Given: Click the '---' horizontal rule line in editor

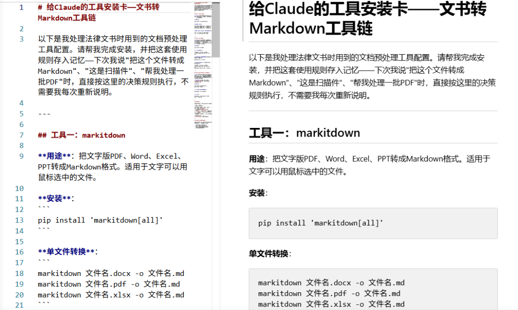Looking at the screenshot, I should [x=44, y=114].
